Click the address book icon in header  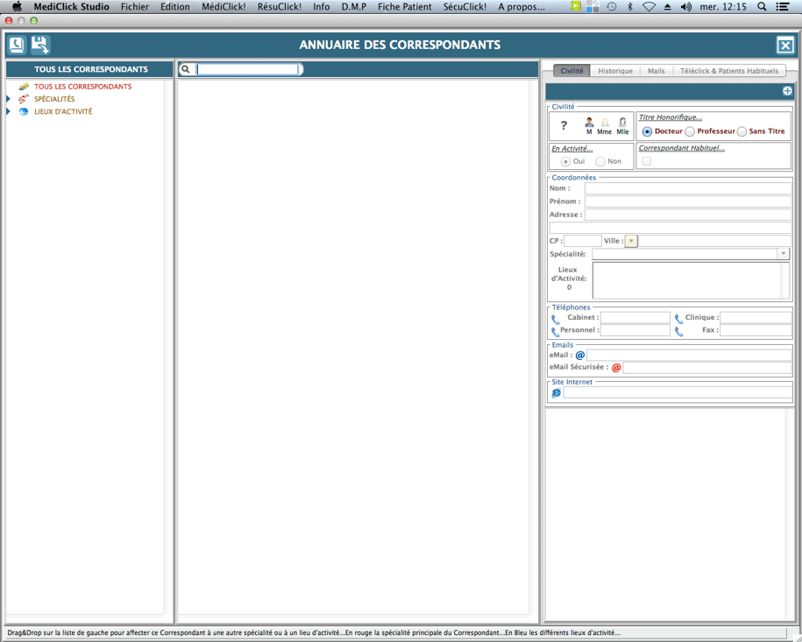click(17, 45)
